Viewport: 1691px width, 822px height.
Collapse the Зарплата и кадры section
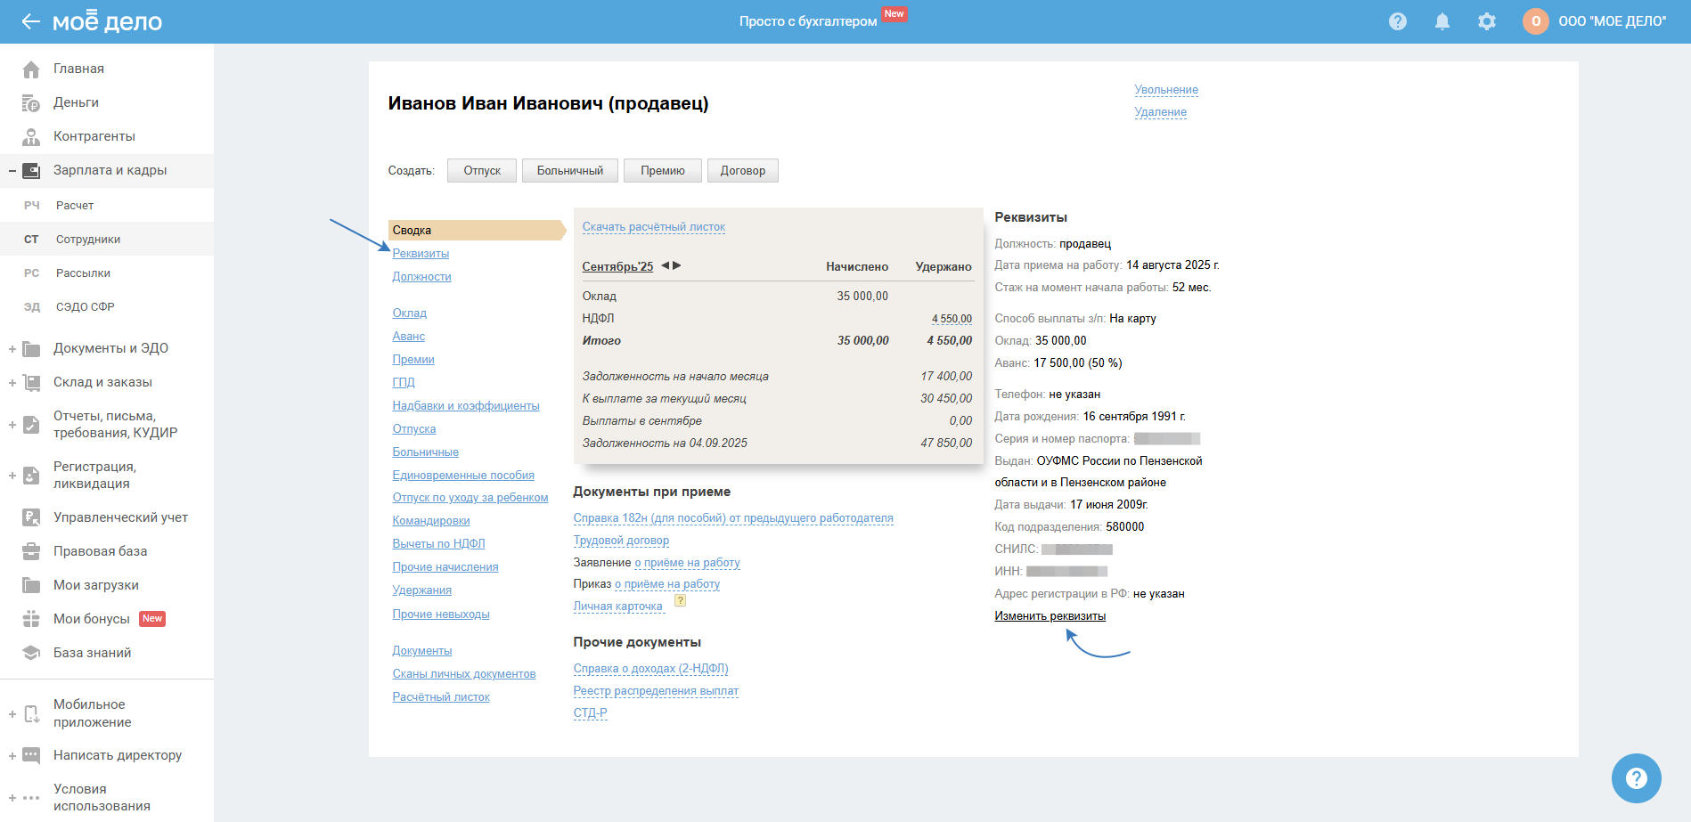coord(12,171)
